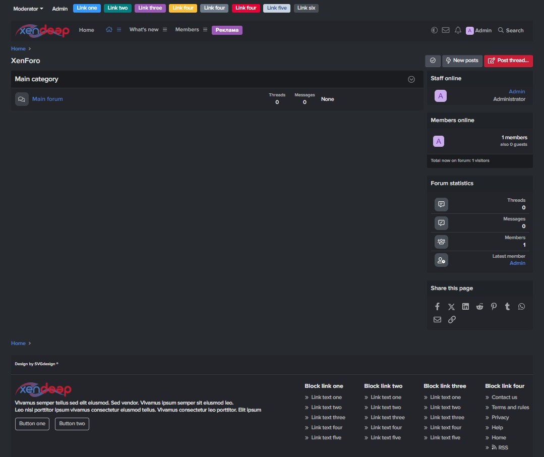Share this page on Reddit

pos(479,307)
